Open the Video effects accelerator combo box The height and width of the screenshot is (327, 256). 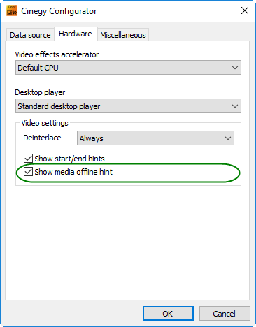pyautogui.click(x=128, y=68)
